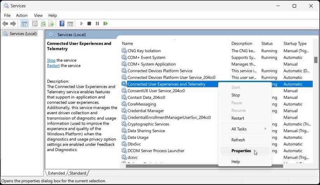Expand the All Tasks submenu
Image resolution: width=320 pixels, height=185 pixels.
coord(245,129)
